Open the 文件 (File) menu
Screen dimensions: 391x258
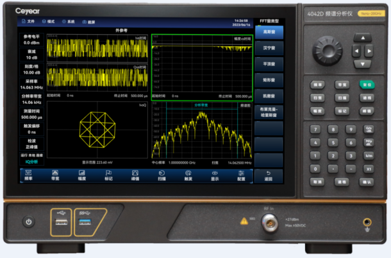28,22
